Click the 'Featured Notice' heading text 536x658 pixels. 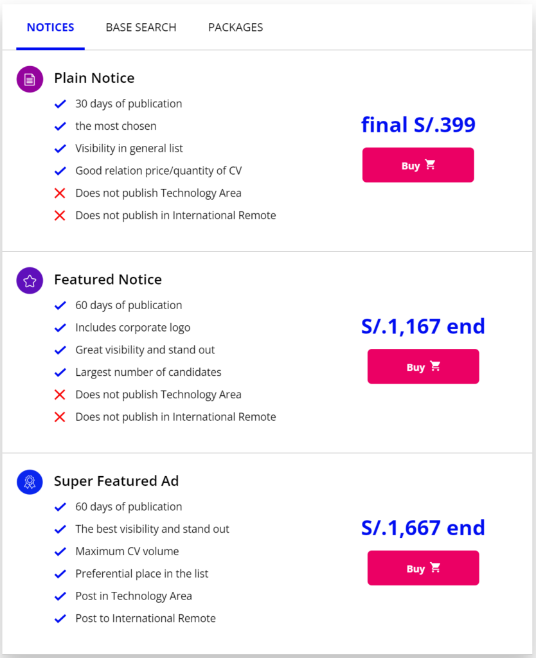[x=108, y=280]
